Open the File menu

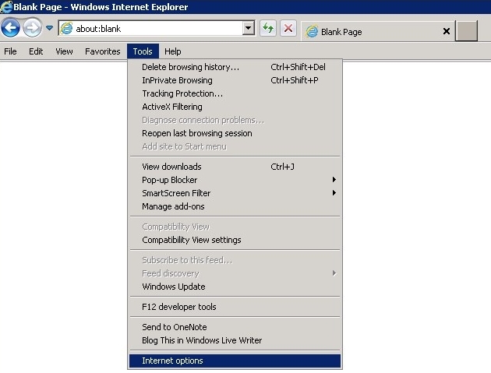(10, 51)
